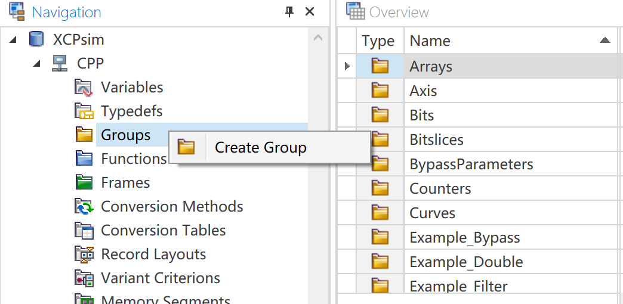Click the Variant Criterions icon

[x=84, y=278]
